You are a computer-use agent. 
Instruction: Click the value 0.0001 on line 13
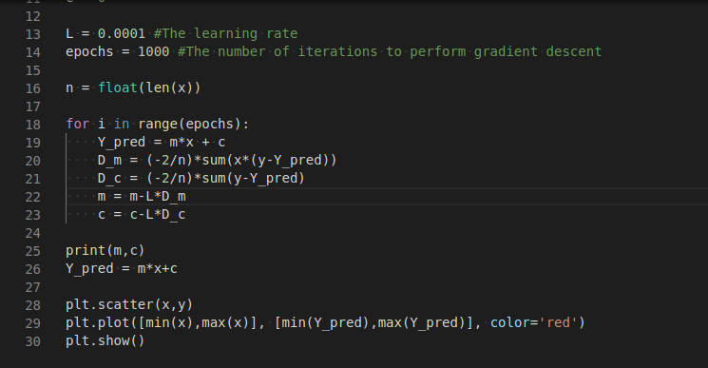click(122, 33)
